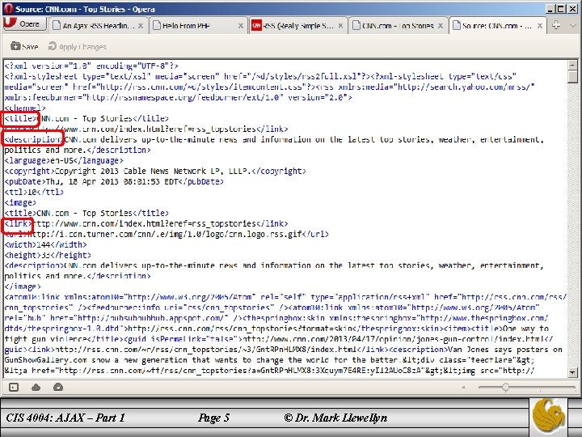Click the CIS 4004: AJAX – Part 1 footer text
This screenshot has height=437, width=582.
[x=65, y=418]
